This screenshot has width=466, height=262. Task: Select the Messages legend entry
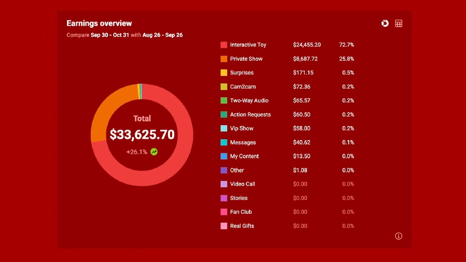[x=243, y=142]
